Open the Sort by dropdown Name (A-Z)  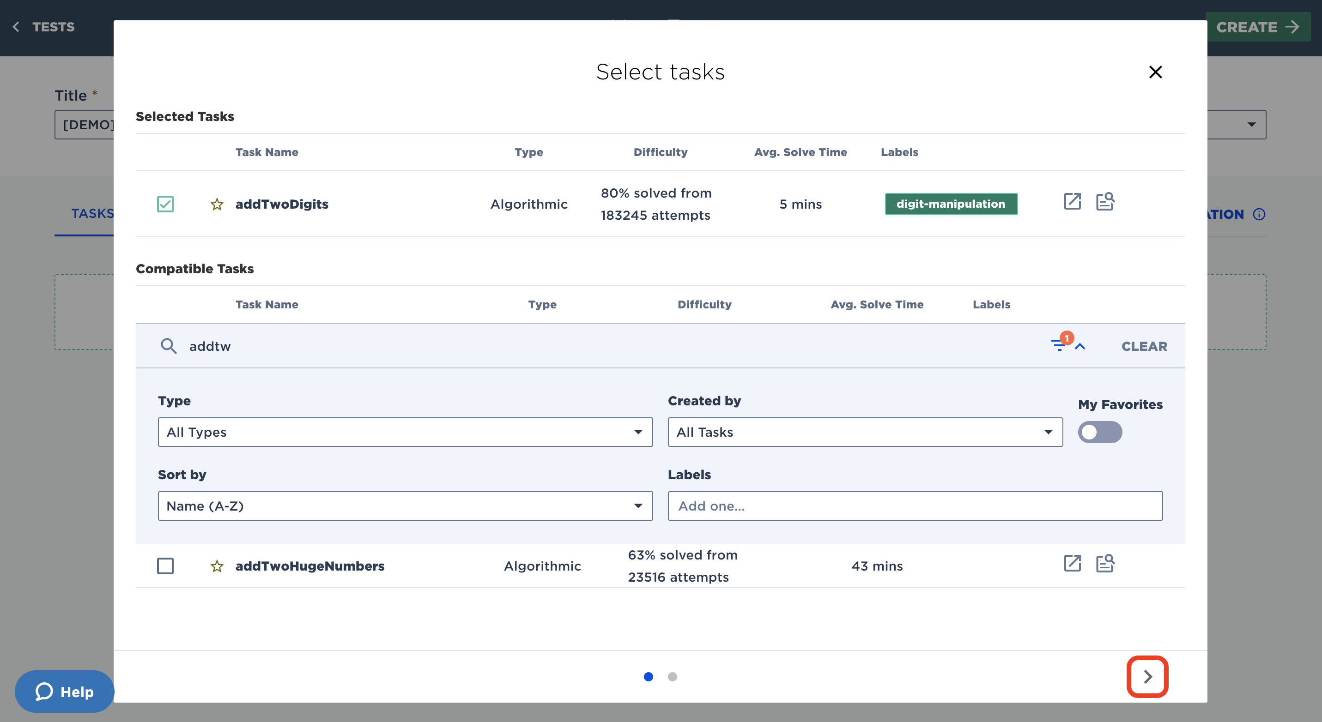(x=405, y=506)
